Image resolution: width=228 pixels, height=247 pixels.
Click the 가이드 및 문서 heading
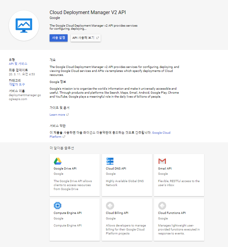[x=59, y=108]
